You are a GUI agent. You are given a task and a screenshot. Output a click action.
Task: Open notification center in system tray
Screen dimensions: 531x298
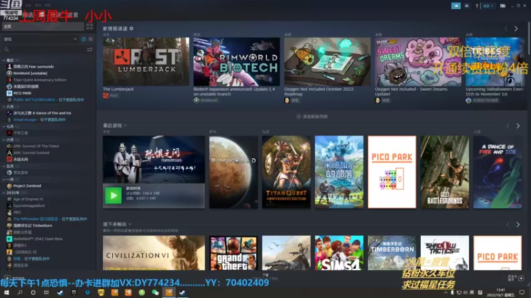522,292
